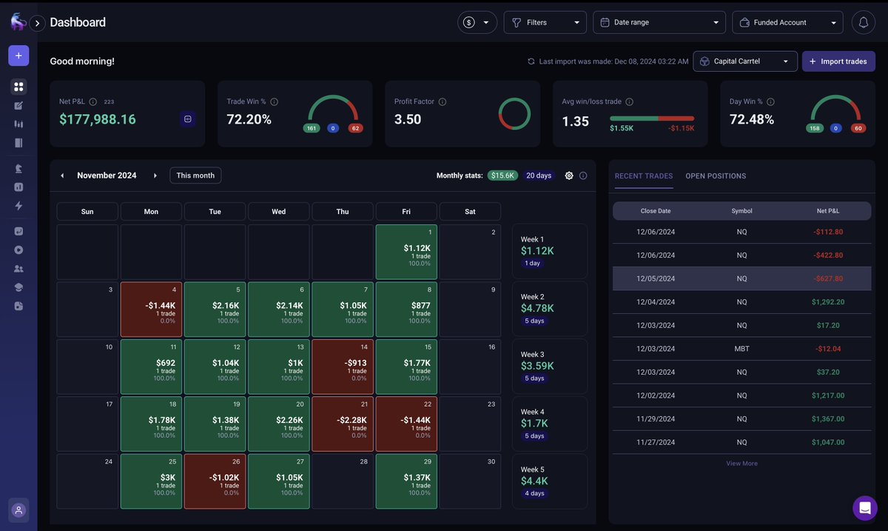Click the Avg win/loss green-red bar
The image size is (888, 531).
pyautogui.click(x=652, y=118)
